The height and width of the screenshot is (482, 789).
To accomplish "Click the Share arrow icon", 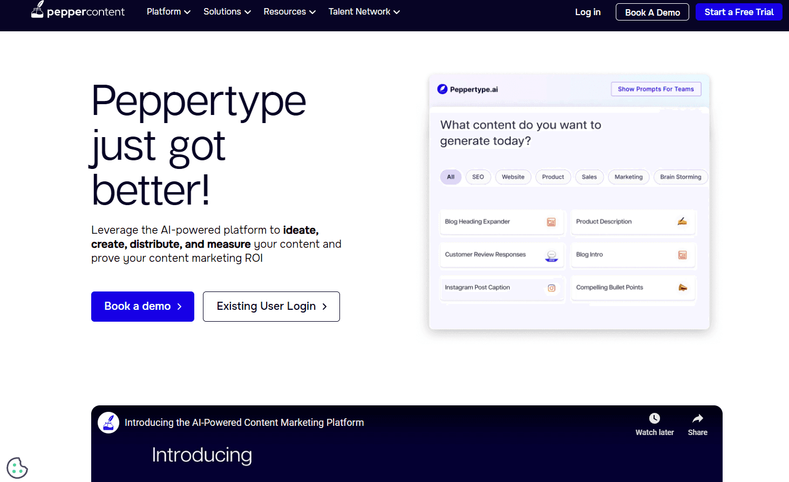I will (698, 418).
